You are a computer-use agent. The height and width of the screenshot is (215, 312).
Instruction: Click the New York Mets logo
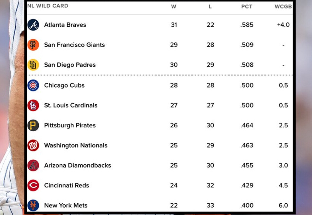coord(33,205)
